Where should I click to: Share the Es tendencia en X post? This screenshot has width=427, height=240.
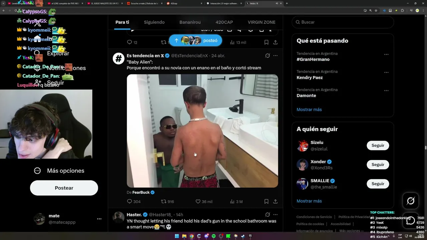[275, 201]
